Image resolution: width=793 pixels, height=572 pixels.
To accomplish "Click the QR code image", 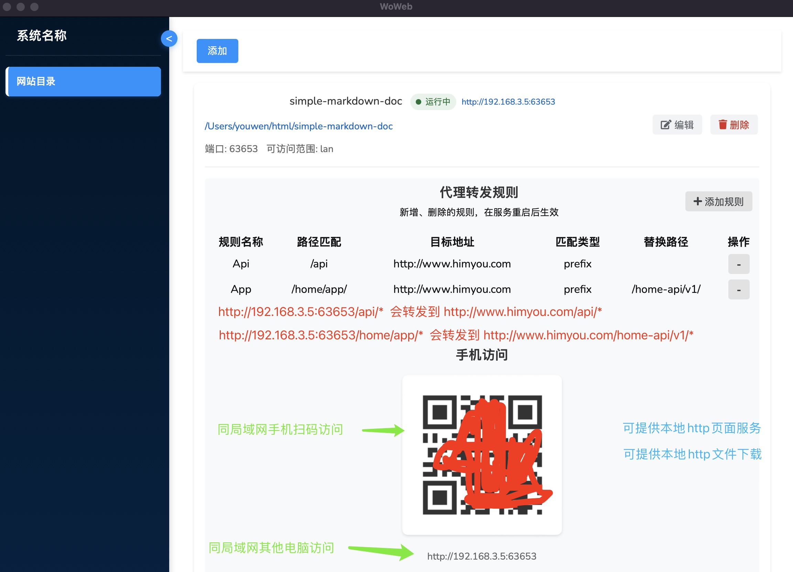I will [x=482, y=454].
